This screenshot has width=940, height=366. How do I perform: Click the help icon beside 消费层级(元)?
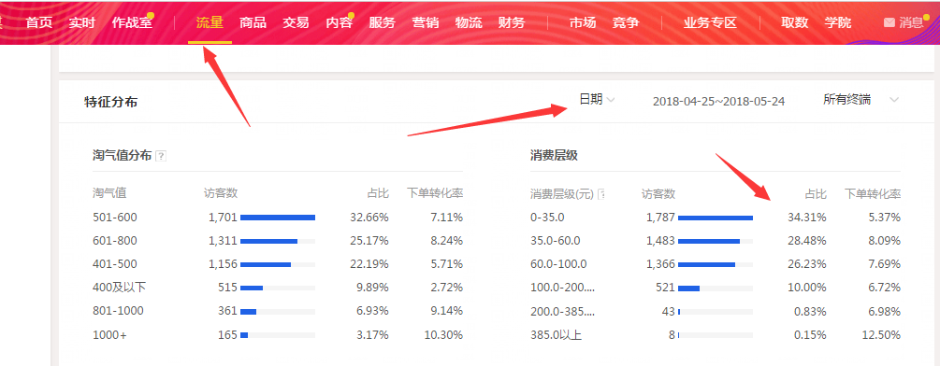pos(601,194)
